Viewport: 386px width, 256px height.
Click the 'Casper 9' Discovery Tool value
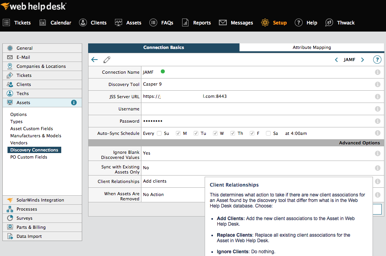152,84
